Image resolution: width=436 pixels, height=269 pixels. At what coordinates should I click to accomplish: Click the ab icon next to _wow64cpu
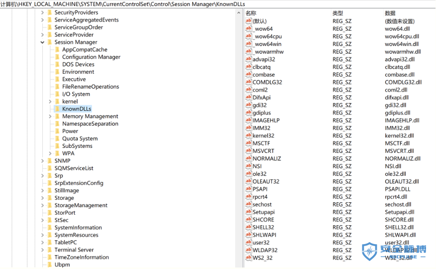click(x=248, y=36)
